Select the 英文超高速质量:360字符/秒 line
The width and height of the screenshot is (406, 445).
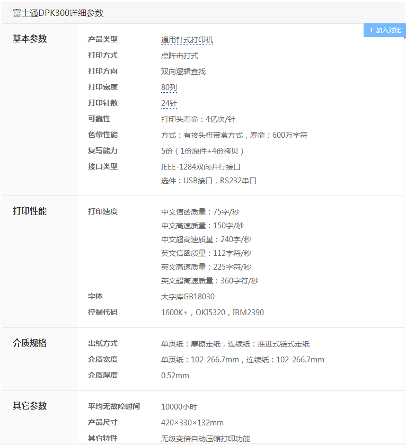[x=210, y=281]
